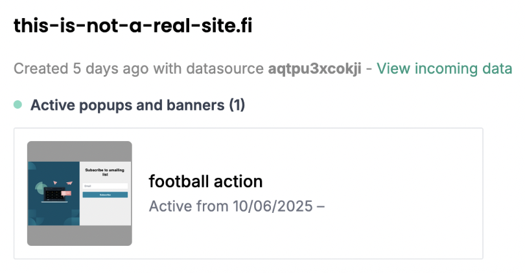This screenshot has height=273, width=525.
Task: Click the Subscribe to emailing list preview heading
Action: point(105,172)
